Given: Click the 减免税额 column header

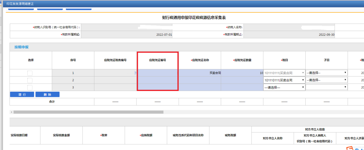Looking at the screenshot, I should click(x=230, y=136).
